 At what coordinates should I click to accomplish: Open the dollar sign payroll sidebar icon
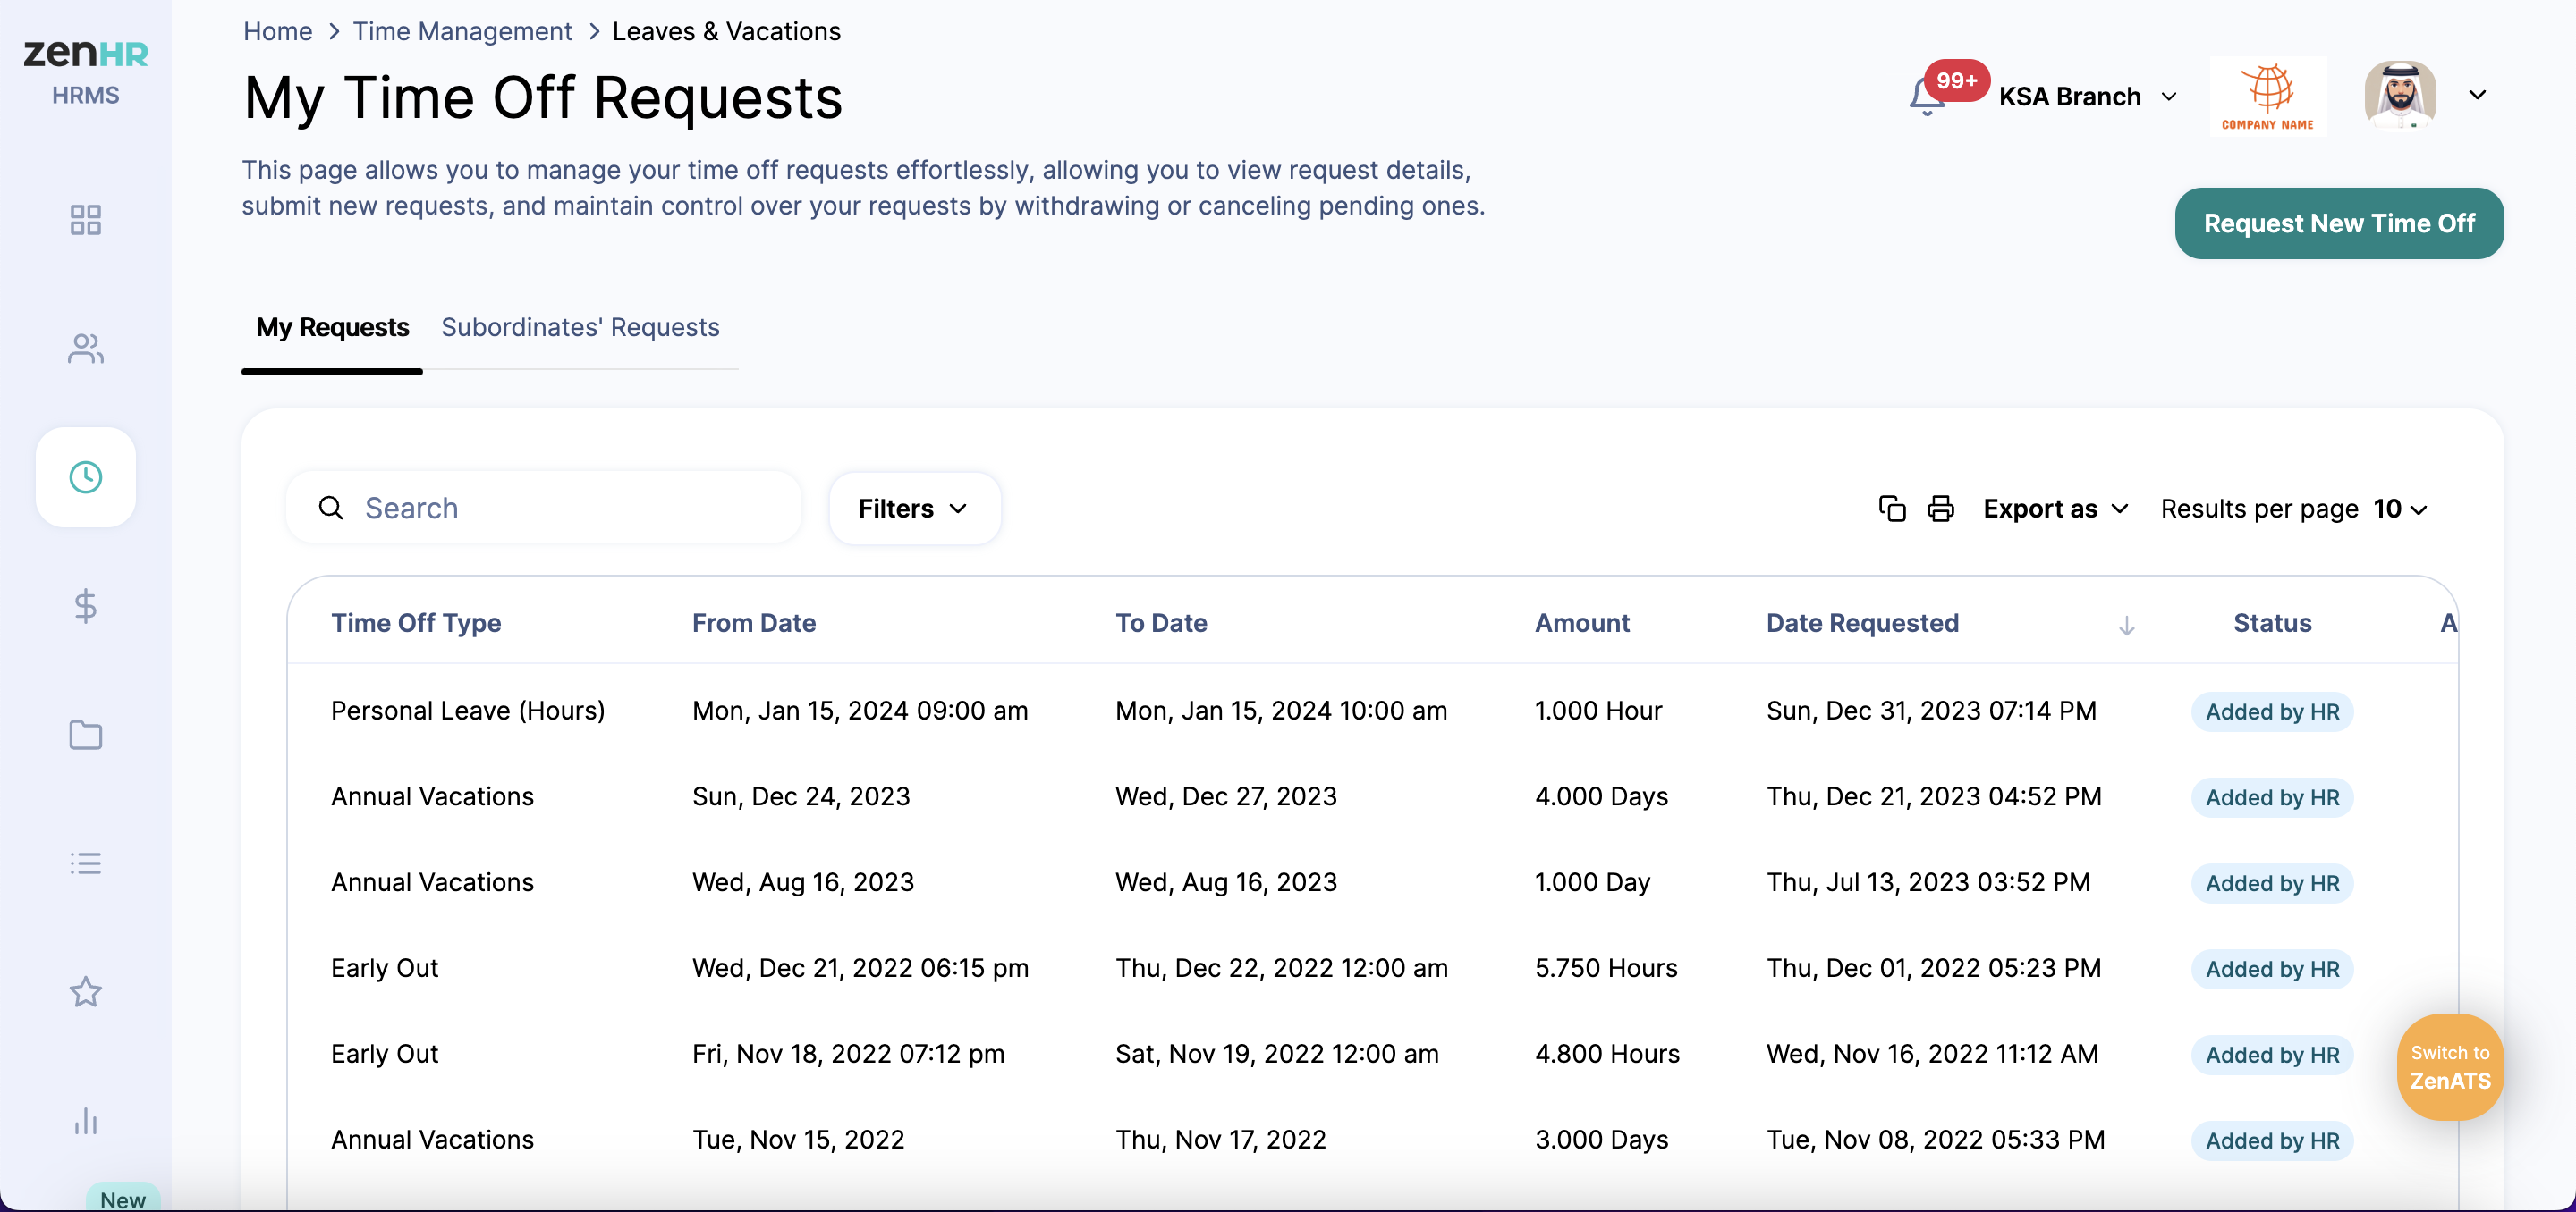pyautogui.click(x=86, y=607)
